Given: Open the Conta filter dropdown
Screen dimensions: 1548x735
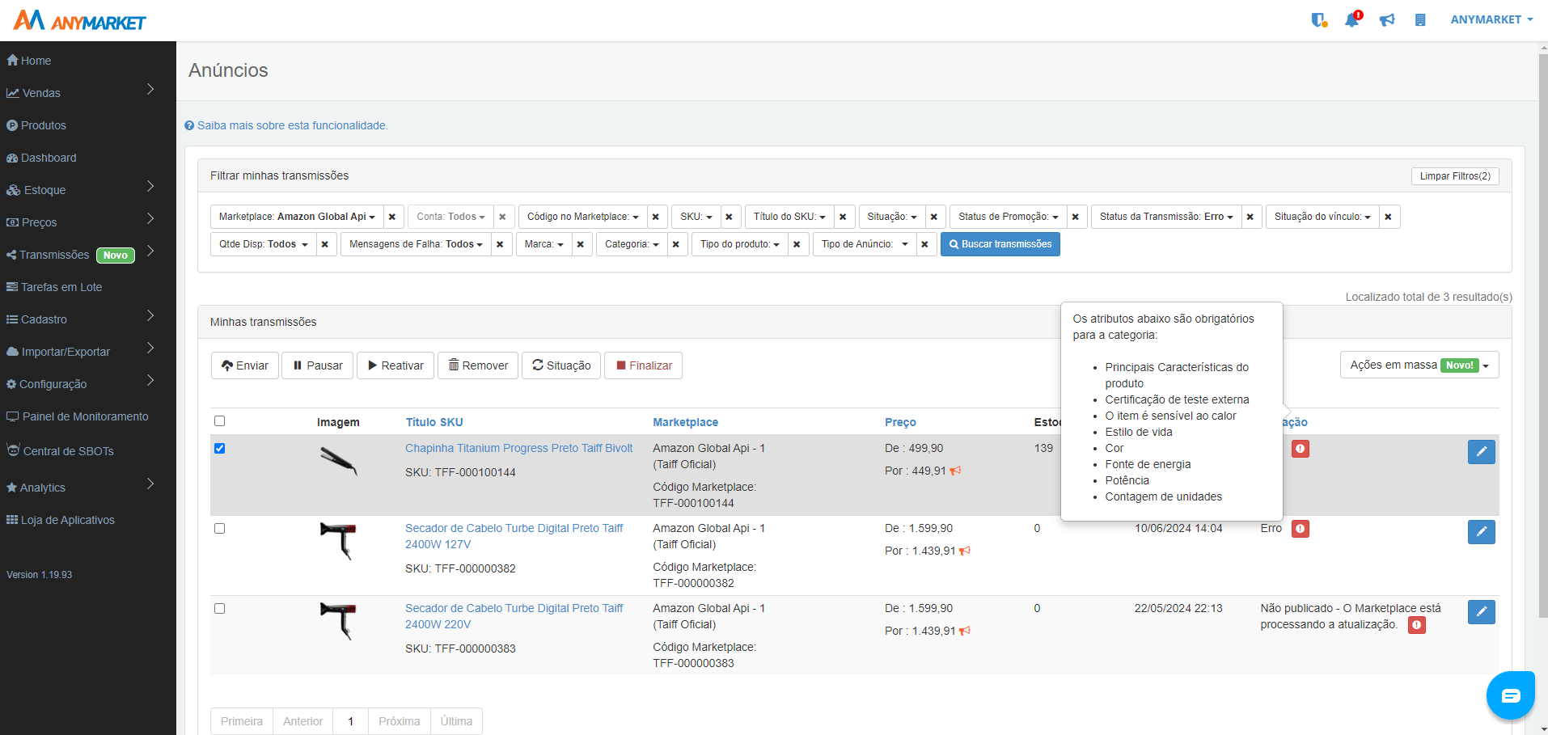Looking at the screenshot, I should point(450,217).
